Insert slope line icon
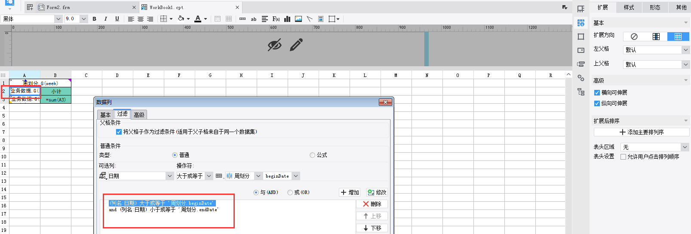Screen dimensions: 691x234 [310, 19]
